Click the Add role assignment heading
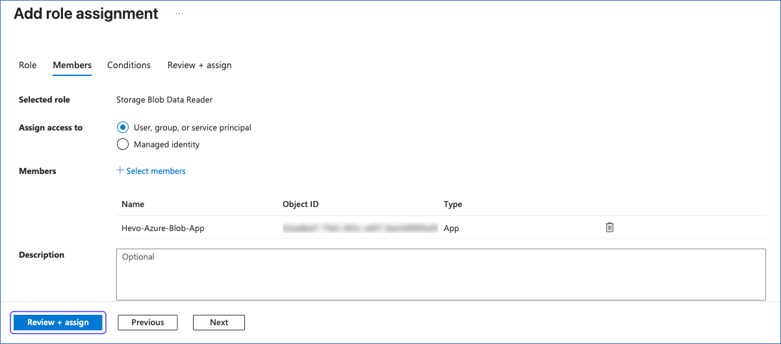The width and height of the screenshot is (781, 344). pos(86,13)
